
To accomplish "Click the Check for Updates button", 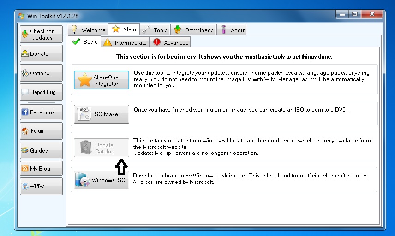I will [42, 34].
